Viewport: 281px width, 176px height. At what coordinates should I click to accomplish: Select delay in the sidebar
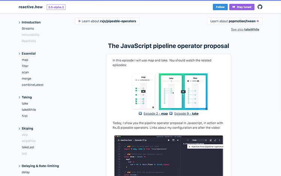point(25,172)
